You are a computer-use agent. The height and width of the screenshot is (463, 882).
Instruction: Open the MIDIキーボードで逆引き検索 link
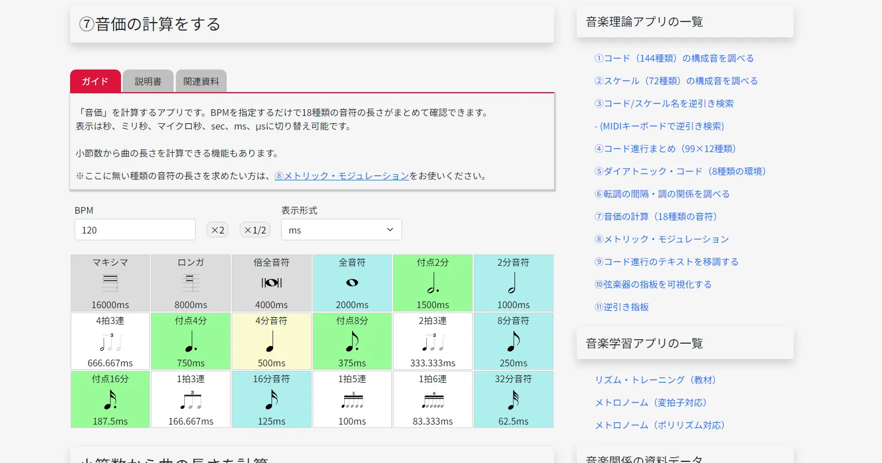pos(659,126)
